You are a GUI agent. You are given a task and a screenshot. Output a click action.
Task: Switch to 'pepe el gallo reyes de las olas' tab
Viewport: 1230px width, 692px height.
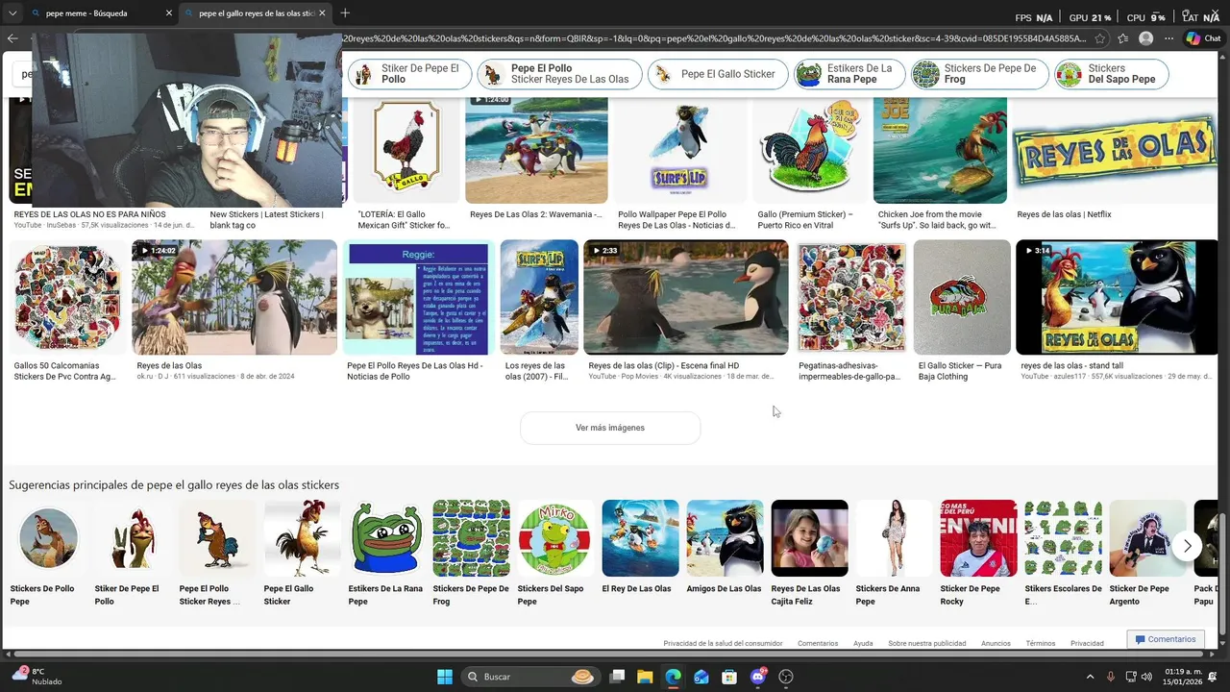click(x=256, y=13)
